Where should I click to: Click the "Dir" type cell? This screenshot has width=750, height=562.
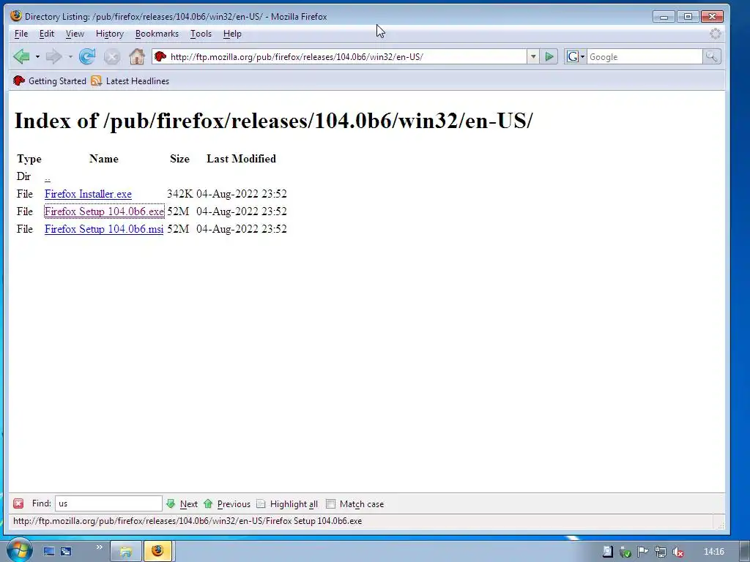pos(23,176)
